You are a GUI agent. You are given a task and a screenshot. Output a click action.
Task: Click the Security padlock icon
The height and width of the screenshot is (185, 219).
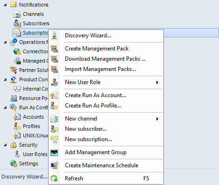13,145
